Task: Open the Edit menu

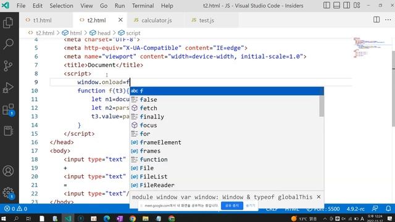Action: tap(37, 6)
